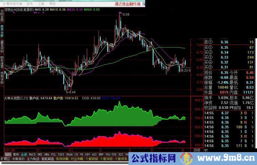Select the OBV indicator tab
Screen dimensions: 257x165
pos(87,154)
